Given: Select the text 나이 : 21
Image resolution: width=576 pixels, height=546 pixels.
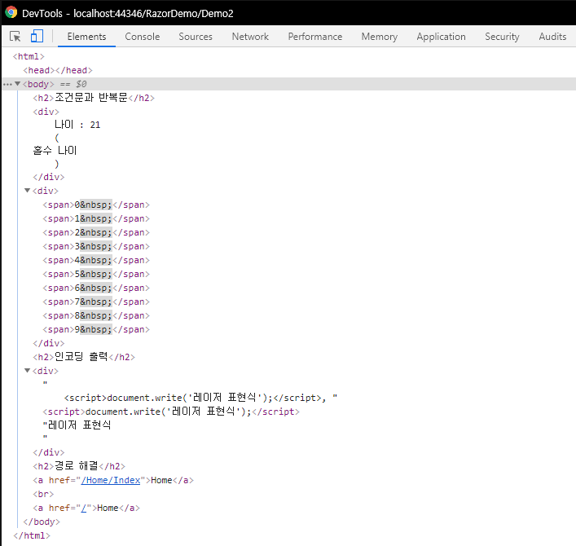Looking at the screenshot, I should [77, 125].
